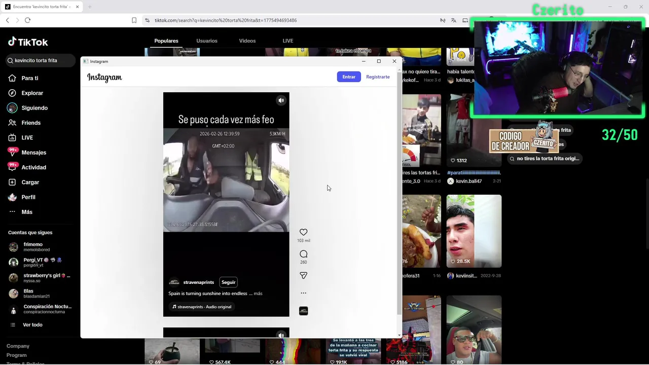This screenshot has height=365, width=649.
Task: Click the TikTok search field
Action: click(x=41, y=60)
